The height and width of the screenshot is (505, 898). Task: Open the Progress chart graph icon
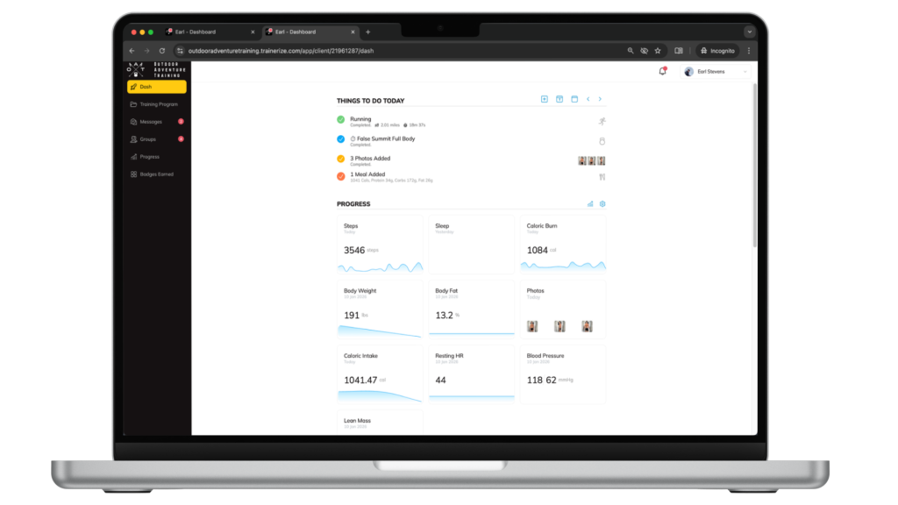(590, 203)
